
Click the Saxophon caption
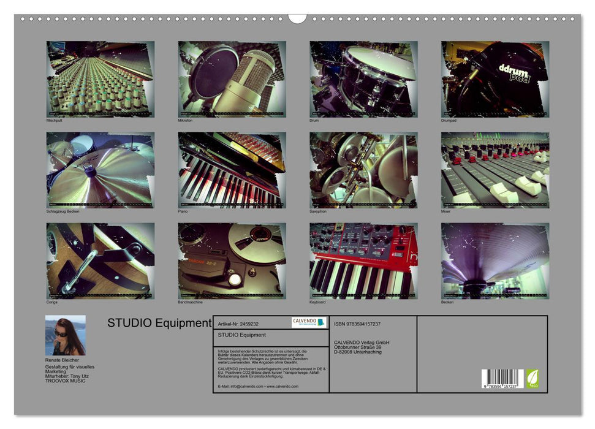318,211
